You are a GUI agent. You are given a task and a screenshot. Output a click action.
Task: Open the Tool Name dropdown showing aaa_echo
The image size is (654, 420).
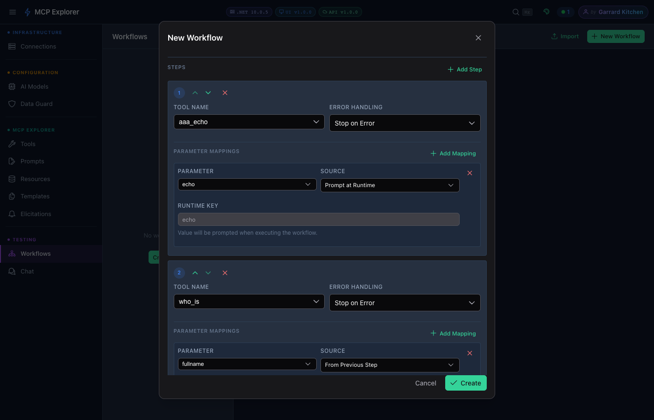249,122
